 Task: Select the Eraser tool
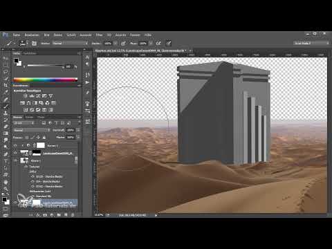[x=6, y=127]
